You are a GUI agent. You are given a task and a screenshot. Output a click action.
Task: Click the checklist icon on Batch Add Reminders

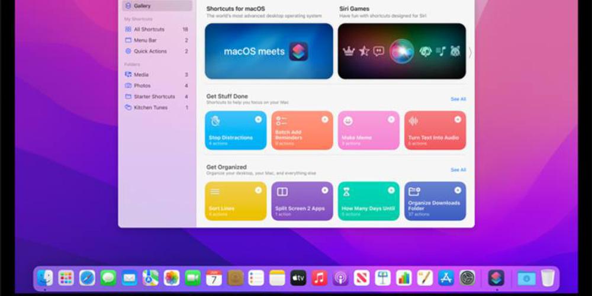[x=281, y=121]
